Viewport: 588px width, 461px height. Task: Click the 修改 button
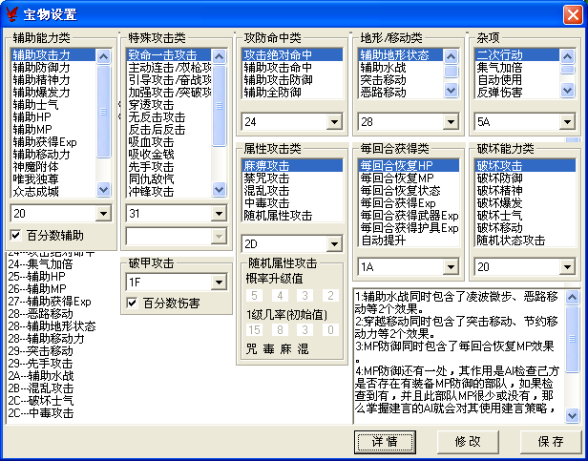(467, 441)
